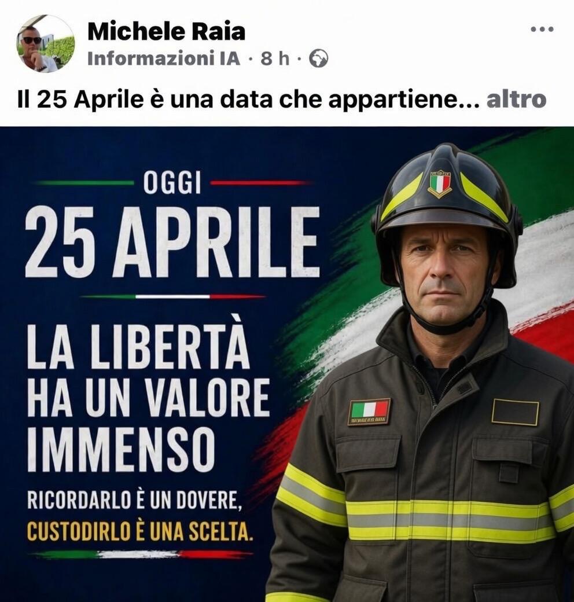Click the tricolor brush stroke below the slogan
This screenshot has width=574, height=602.
[141, 554]
